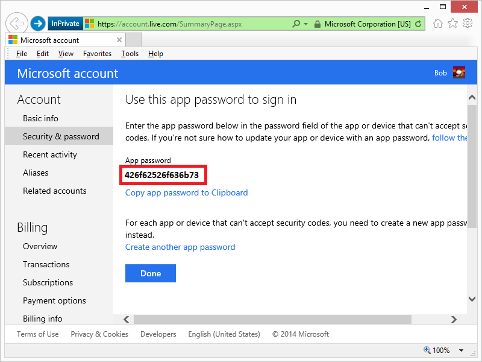Open the Tools menu in menu bar
Screen dimensions: 482x362
point(130,54)
